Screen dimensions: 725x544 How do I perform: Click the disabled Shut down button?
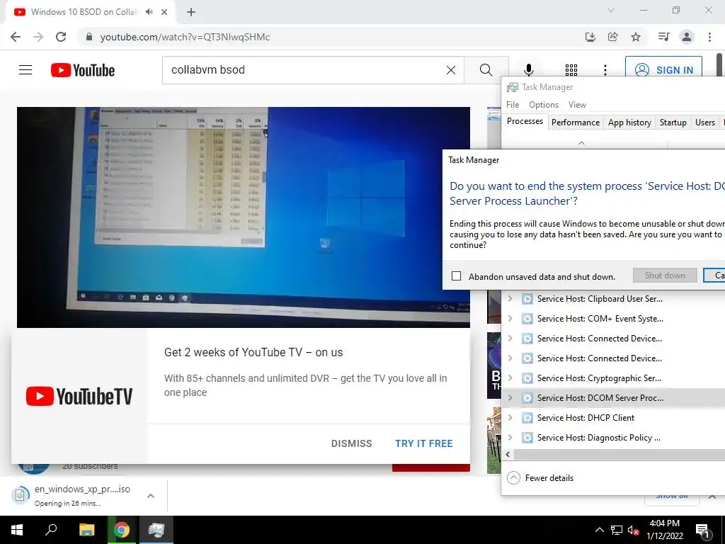tap(665, 276)
